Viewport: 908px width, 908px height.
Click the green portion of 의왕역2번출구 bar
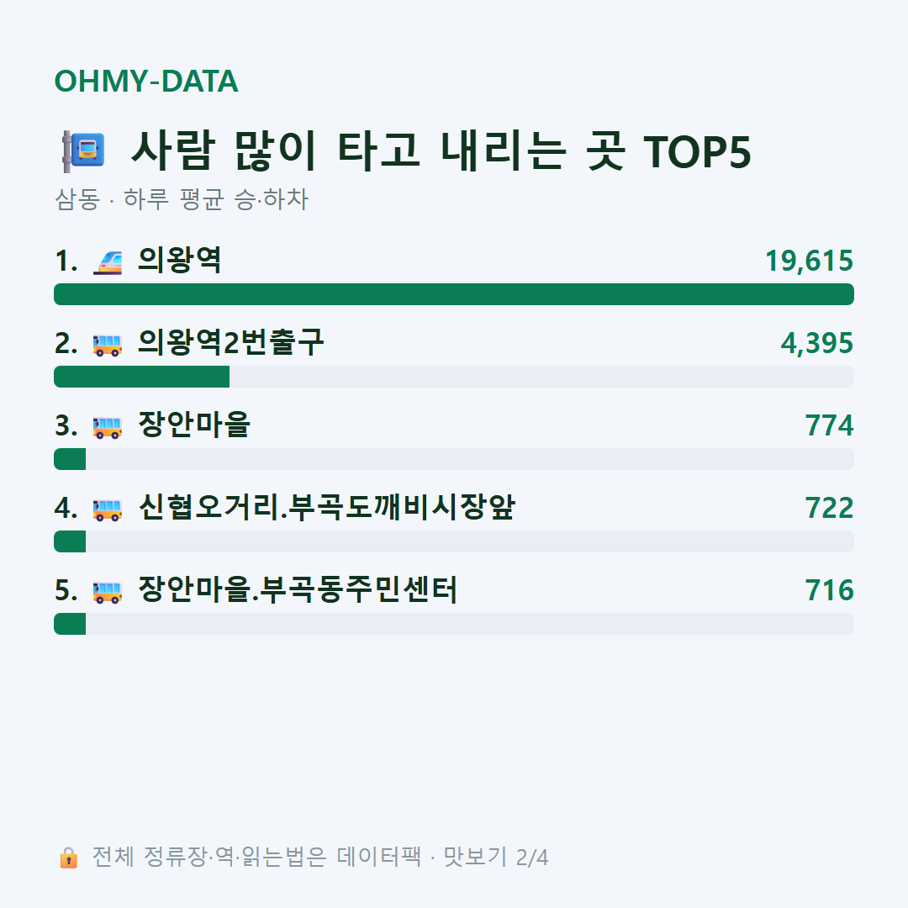(142, 377)
